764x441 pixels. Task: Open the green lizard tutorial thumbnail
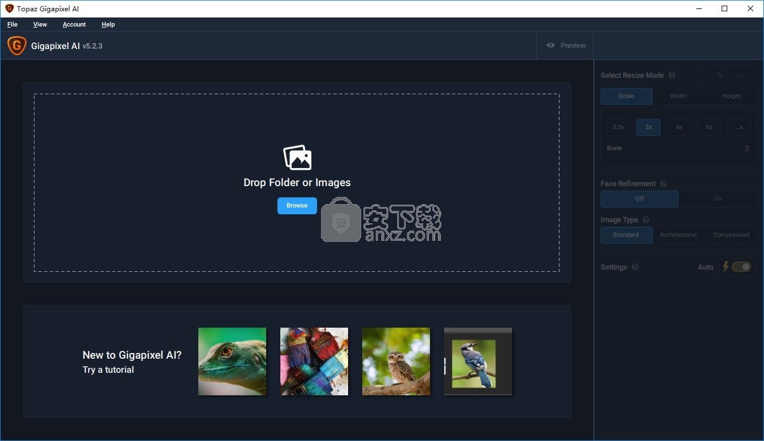(232, 361)
